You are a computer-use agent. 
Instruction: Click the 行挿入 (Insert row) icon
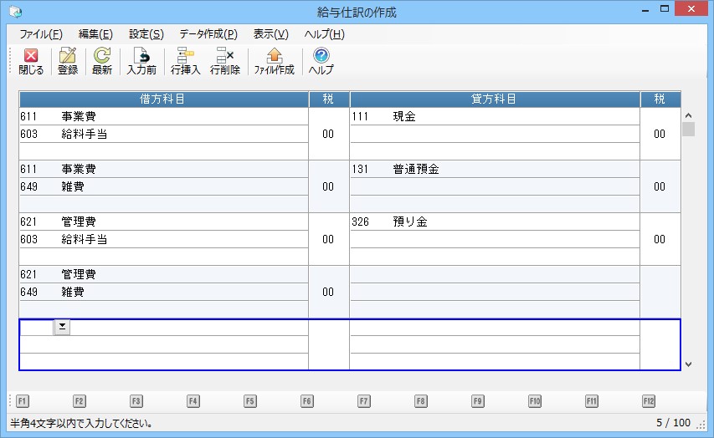coord(185,61)
